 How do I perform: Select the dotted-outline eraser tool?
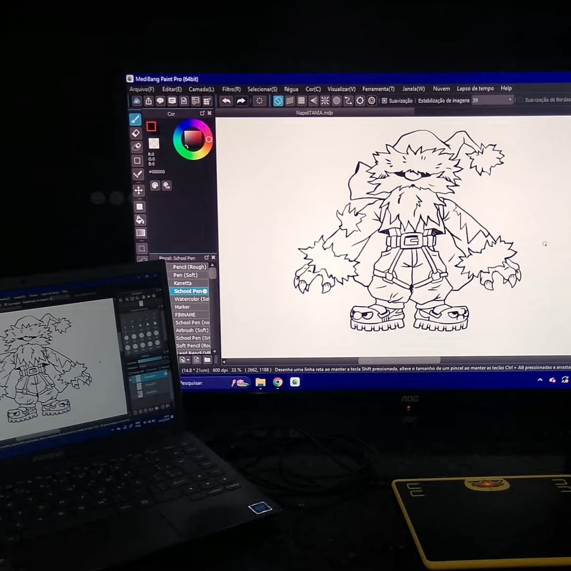pyautogui.click(x=136, y=146)
